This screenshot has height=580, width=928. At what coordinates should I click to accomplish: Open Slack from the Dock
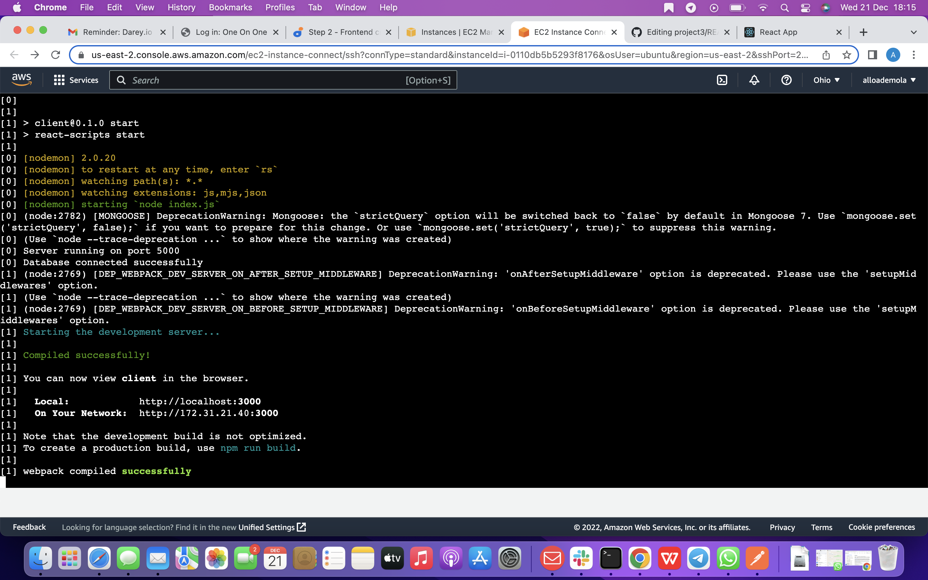[581, 558]
